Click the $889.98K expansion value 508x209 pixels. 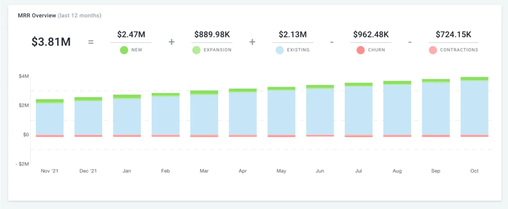click(x=212, y=35)
